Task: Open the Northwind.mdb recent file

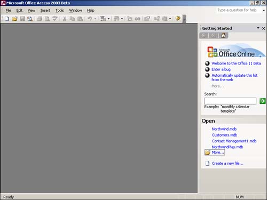Action: click(224, 129)
